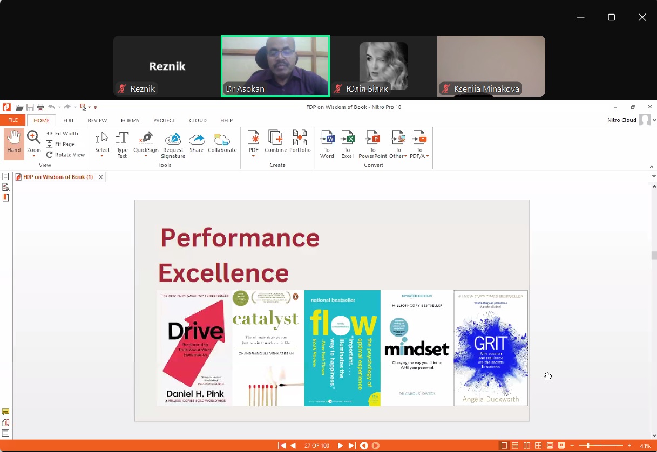Click the zoom in plus button
The height and width of the screenshot is (452, 657).
[629, 446]
